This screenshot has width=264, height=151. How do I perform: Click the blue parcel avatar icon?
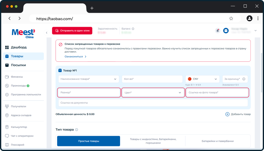226,31
